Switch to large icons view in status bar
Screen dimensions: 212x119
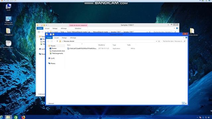click(x=186, y=103)
